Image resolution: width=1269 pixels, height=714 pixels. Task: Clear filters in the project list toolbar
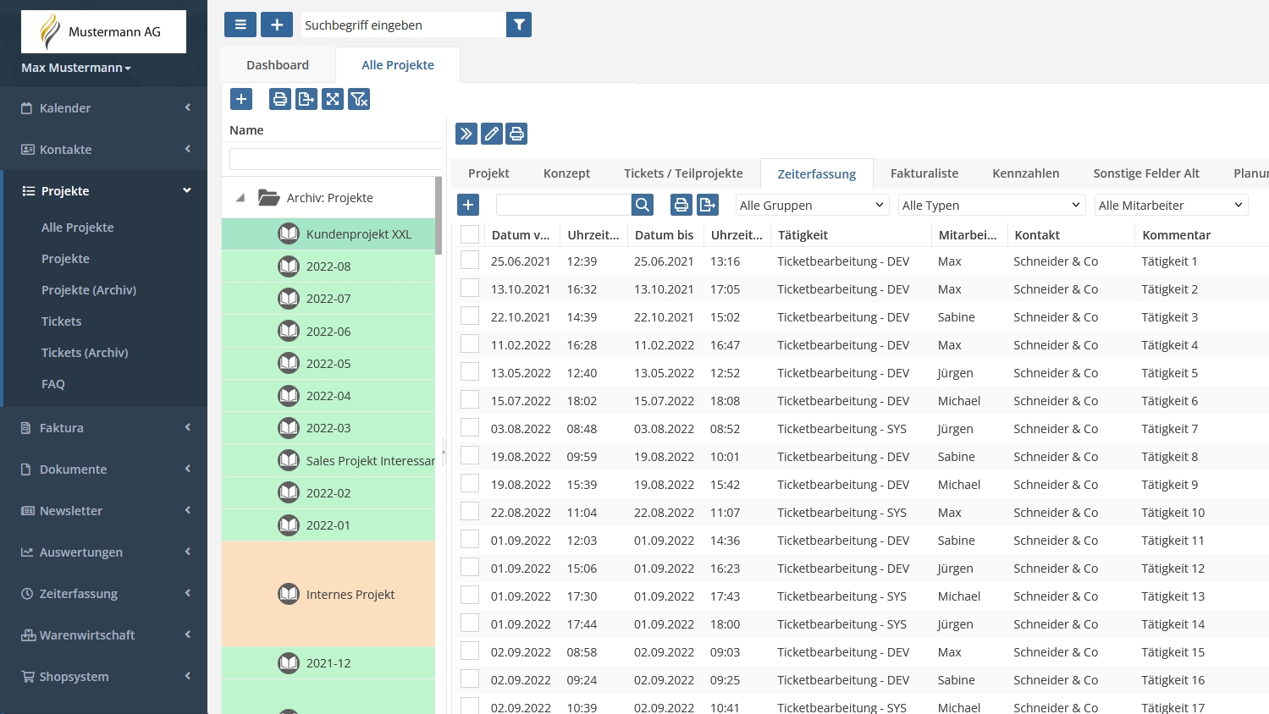click(x=359, y=99)
